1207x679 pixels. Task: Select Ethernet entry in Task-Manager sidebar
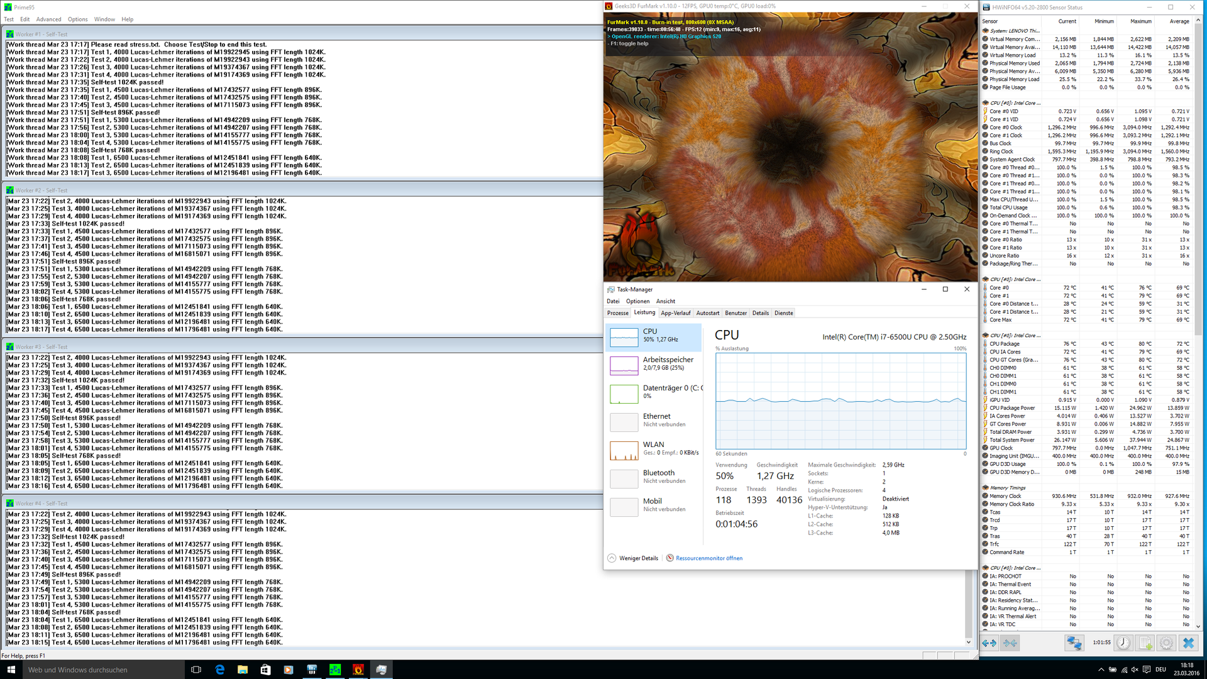(x=654, y=421)
